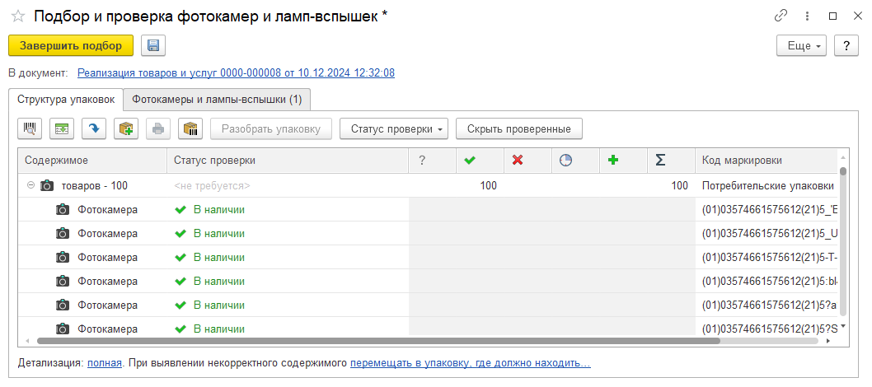
Task: Click the horizontal scrollbar of the table
Action: pyautogui.click(x=379, y=340)
